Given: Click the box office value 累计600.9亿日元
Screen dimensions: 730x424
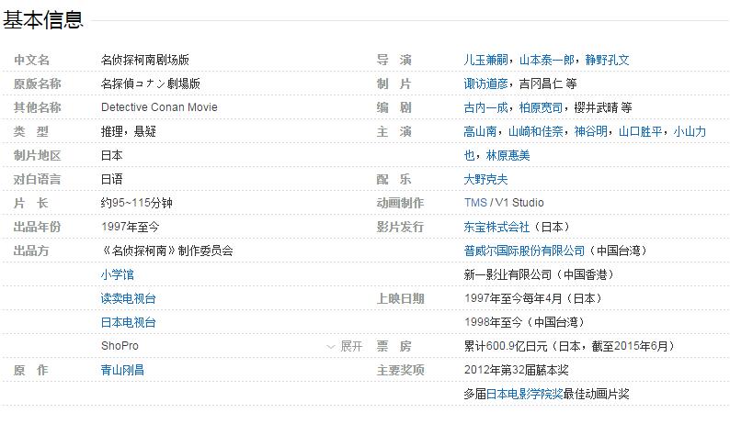Looking at the screenshot, I should (x=506, y=346).
